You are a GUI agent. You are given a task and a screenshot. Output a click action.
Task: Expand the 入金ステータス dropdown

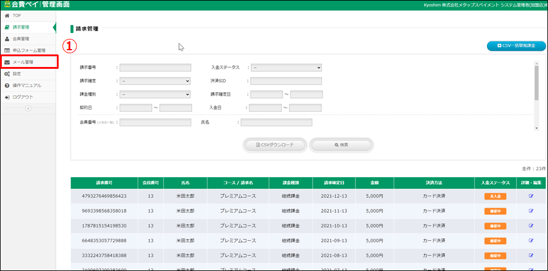(x=286, y=68)
